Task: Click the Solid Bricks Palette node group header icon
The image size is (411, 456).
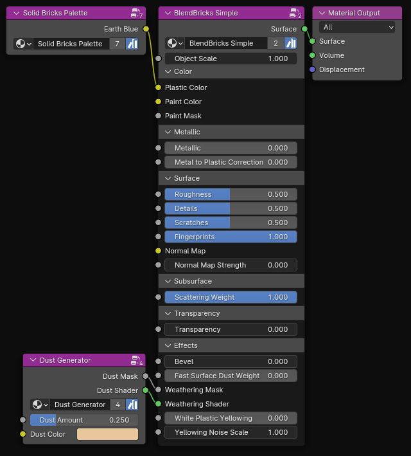Action: tap(137, 13)
